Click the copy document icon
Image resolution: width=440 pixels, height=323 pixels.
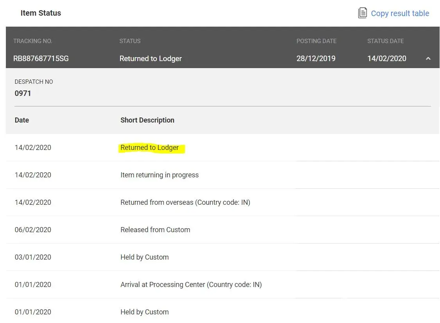363,13
